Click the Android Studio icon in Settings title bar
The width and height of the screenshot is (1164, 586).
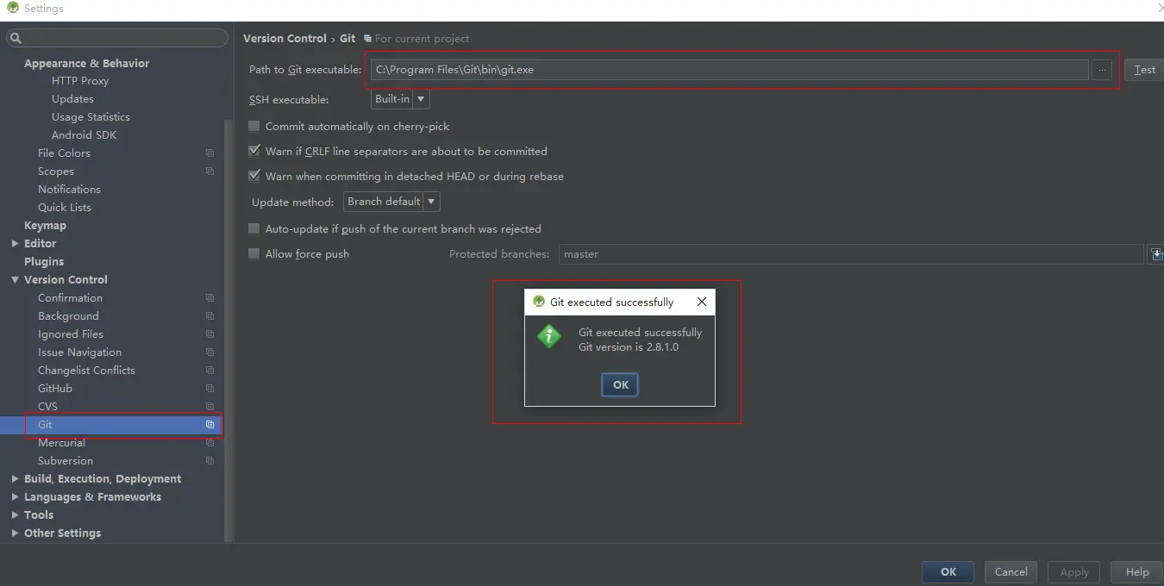point(13,8)
